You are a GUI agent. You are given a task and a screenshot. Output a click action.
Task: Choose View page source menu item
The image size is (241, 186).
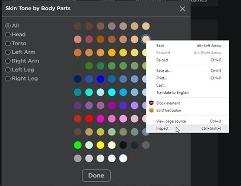[x=188, y=121]
